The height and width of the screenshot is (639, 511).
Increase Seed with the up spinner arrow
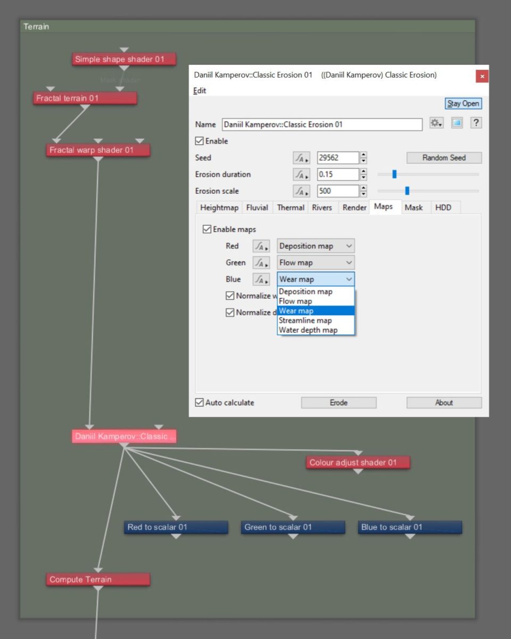click(364, 155)
